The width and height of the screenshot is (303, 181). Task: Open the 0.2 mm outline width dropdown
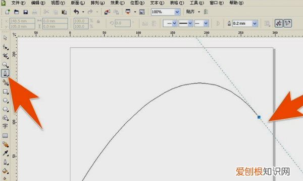coord(255,24)
